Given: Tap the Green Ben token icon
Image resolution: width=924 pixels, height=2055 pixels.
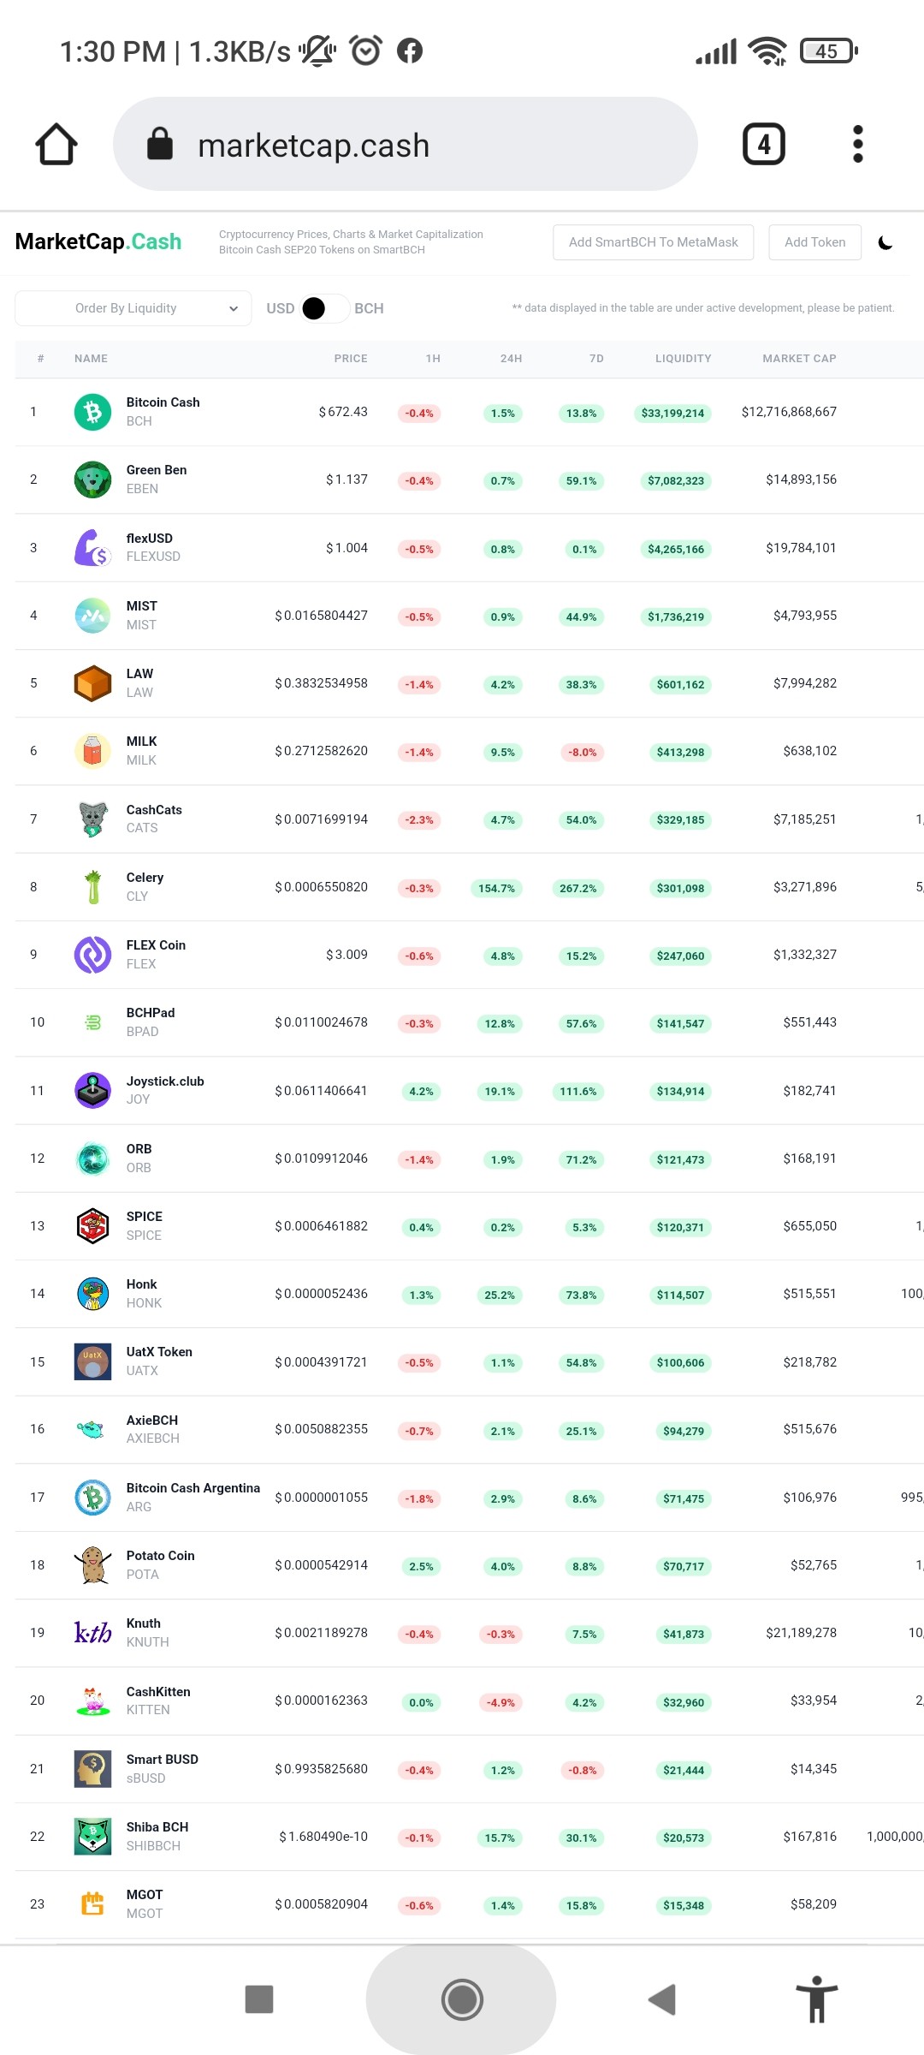Looking at the screenshot, I should coord(92,479).
